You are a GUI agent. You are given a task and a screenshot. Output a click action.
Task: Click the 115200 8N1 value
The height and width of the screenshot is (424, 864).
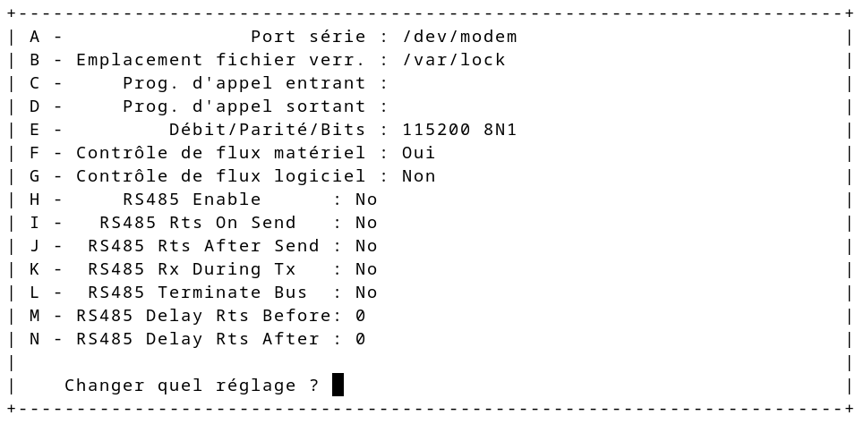pyautogui.click(x=459, y=130)
